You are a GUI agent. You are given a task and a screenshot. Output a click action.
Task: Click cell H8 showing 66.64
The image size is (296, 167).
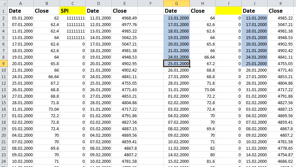(x=202, y=57)
